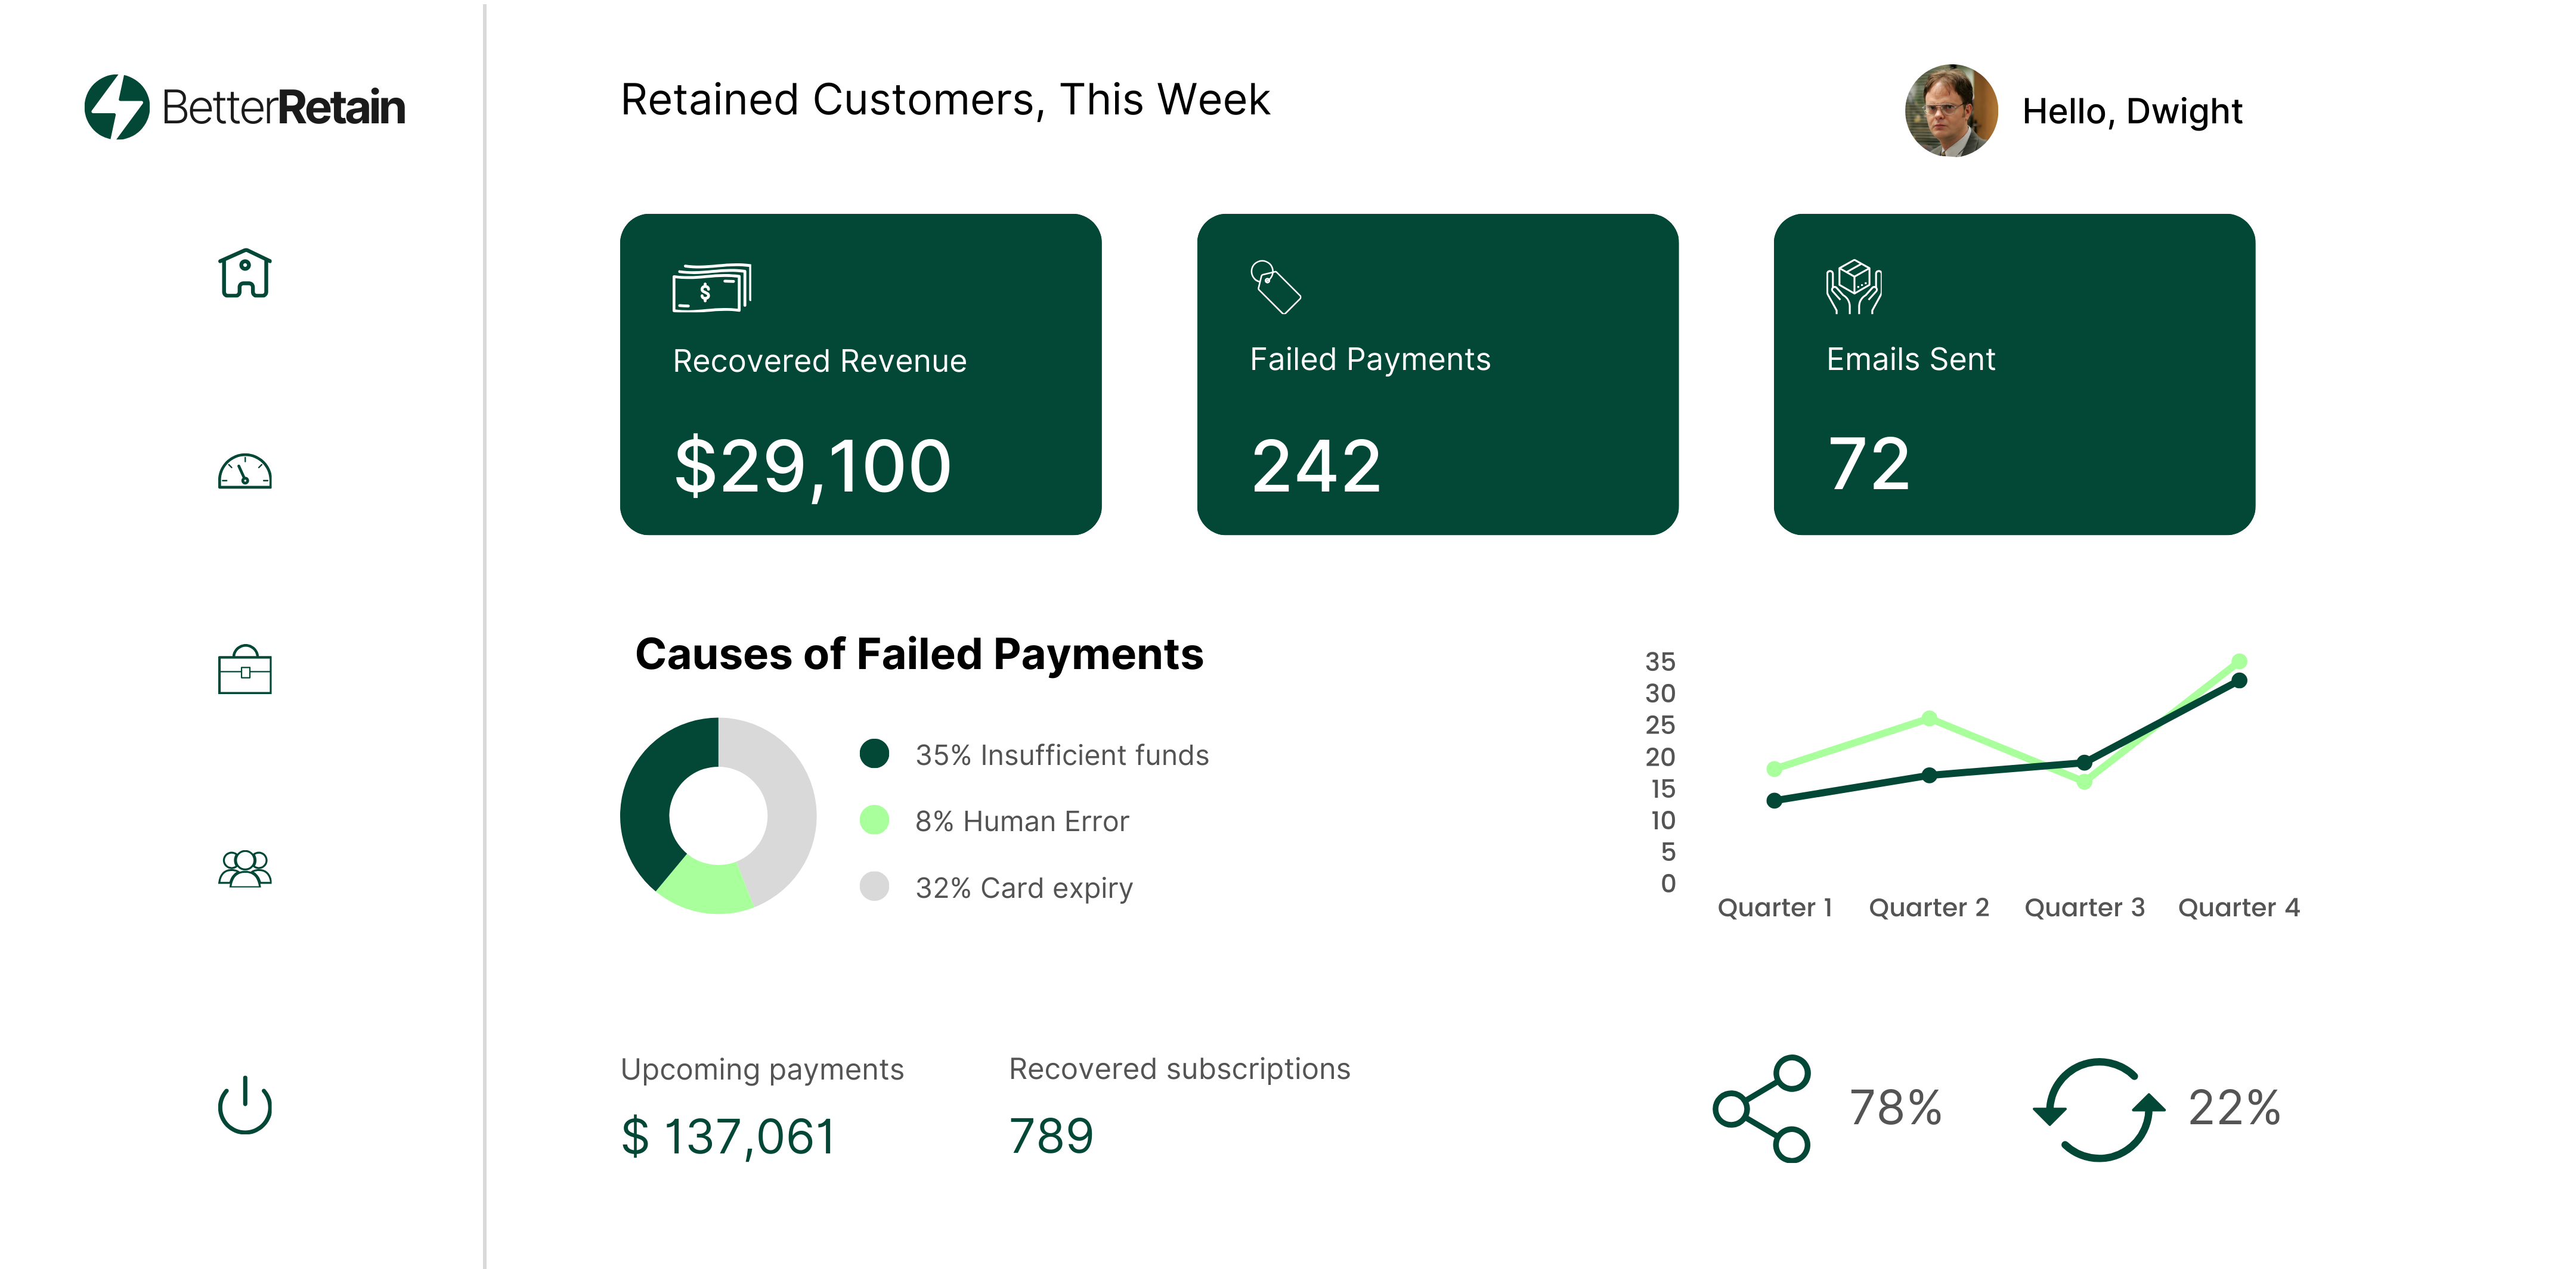Screen dimensions: 2576x1269
Task: Toggle the Insufficient funds legend dot
Action: pos(875,754)
